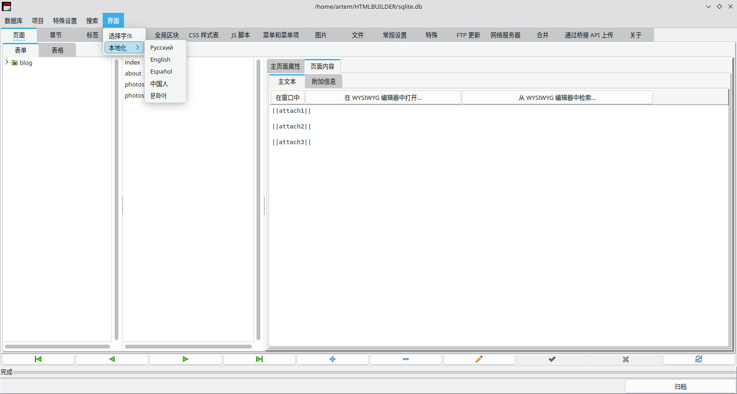
Task: Switch to the JS 脚本 tab
Action: tap(240, 35)
